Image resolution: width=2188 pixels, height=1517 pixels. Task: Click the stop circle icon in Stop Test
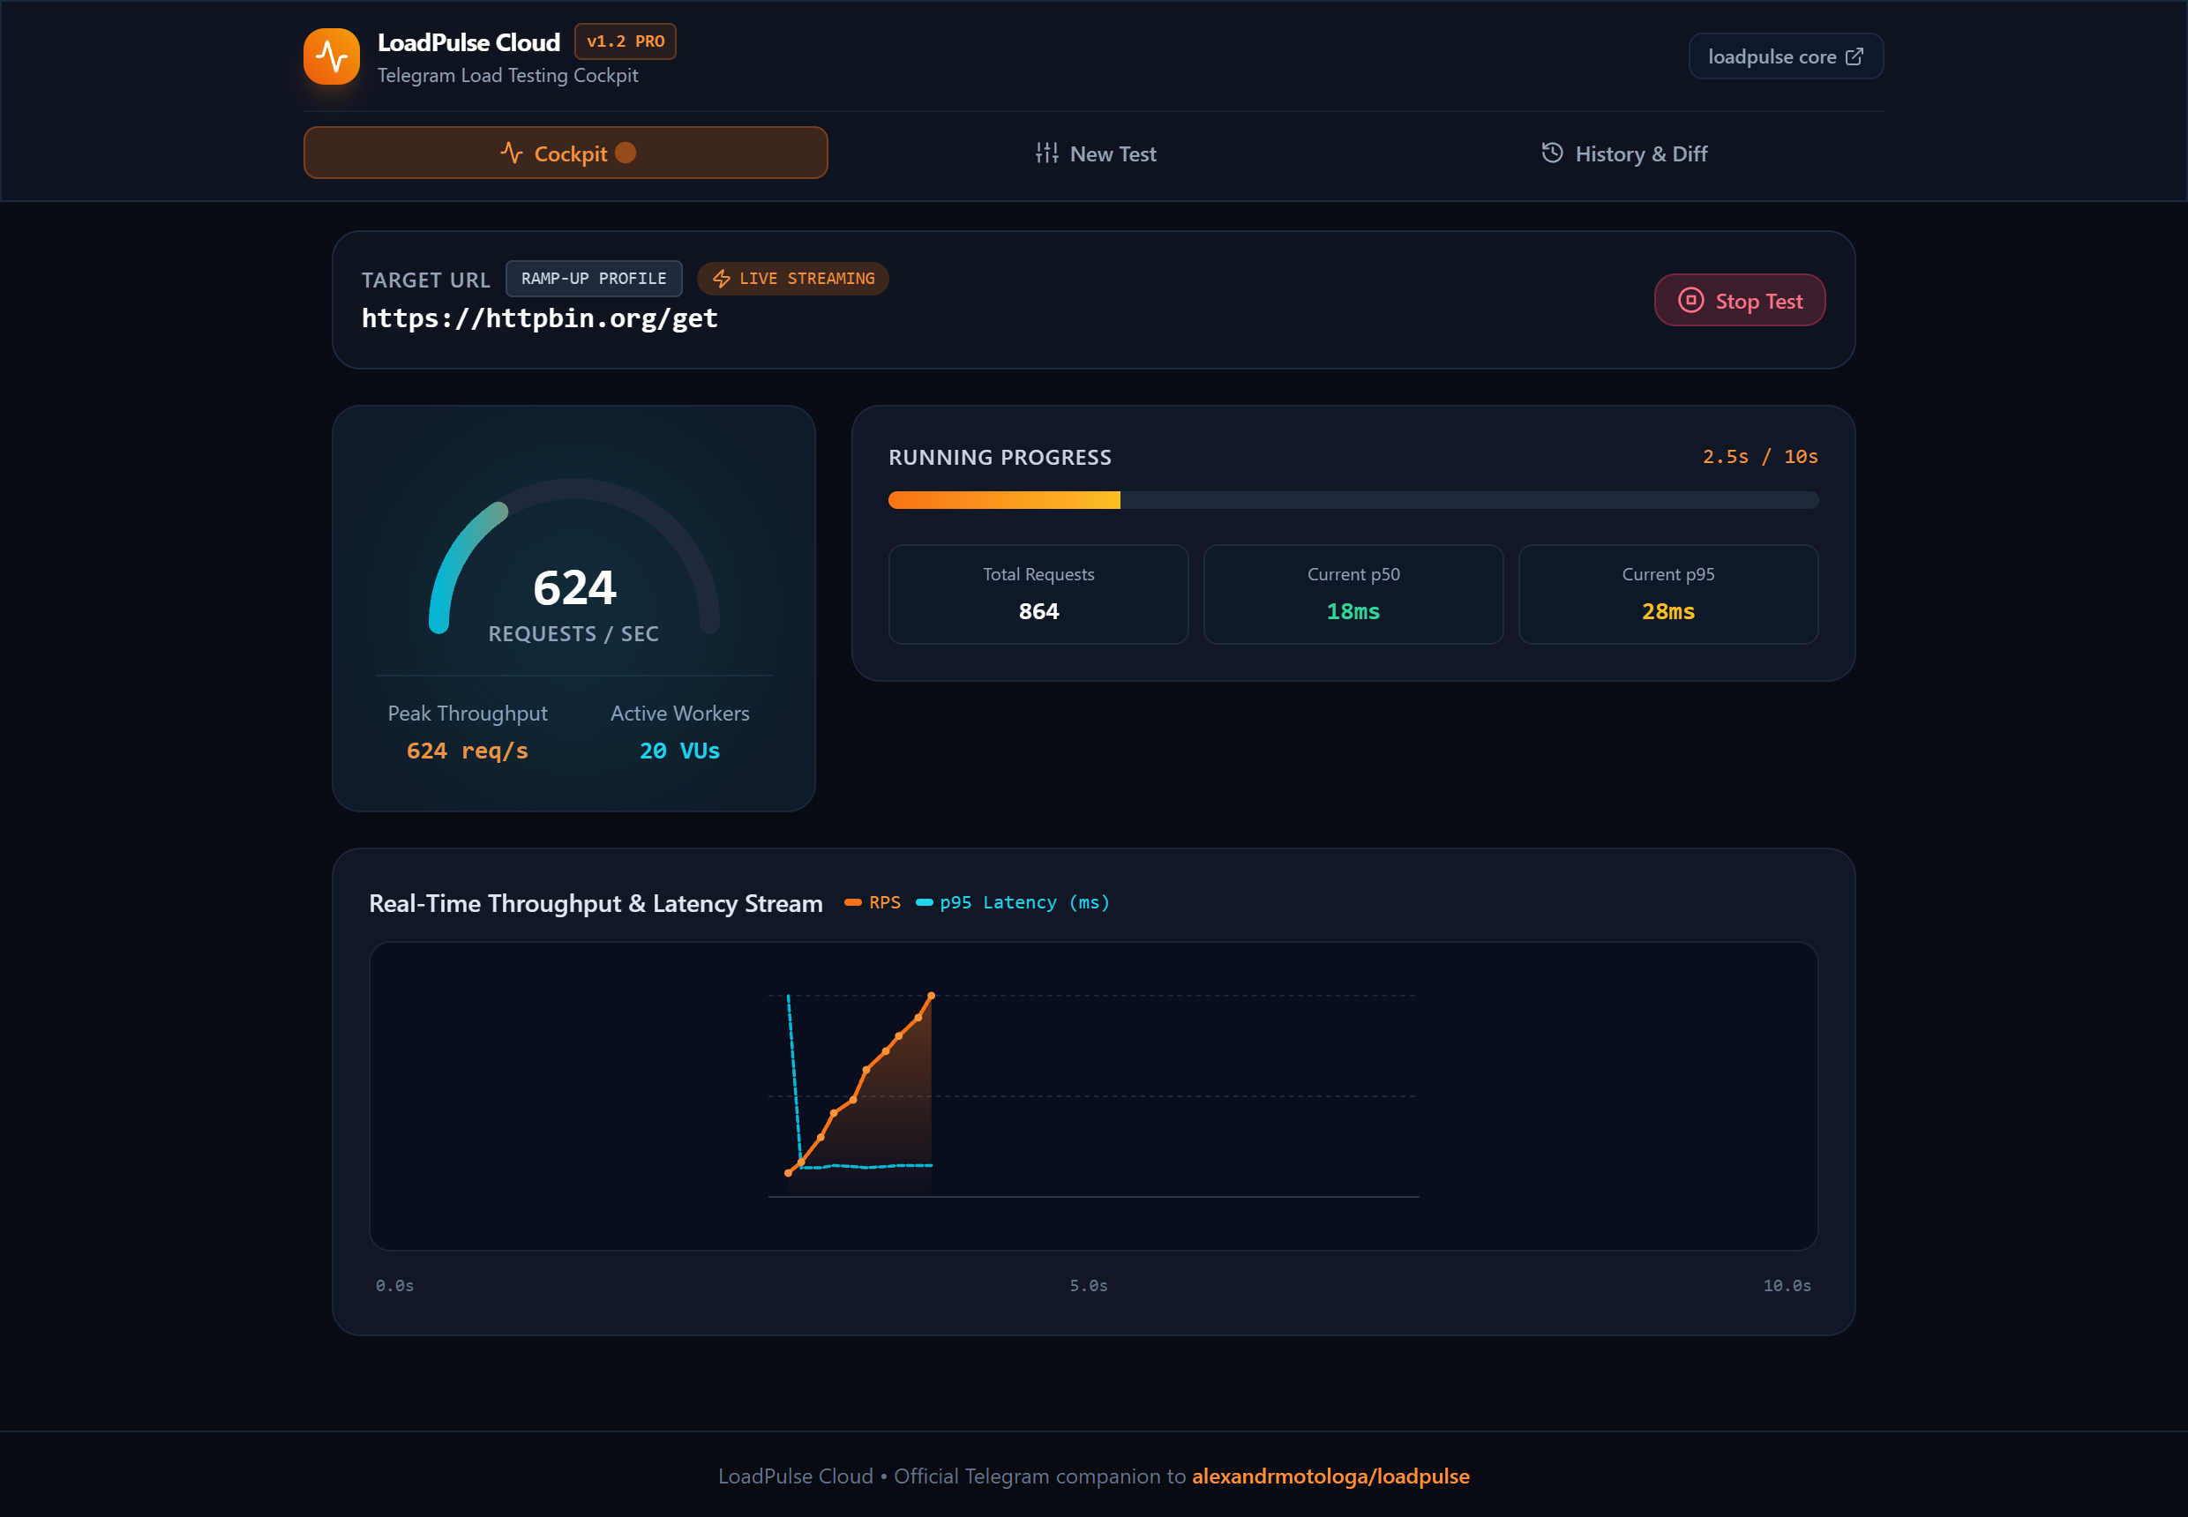pyautogui.click(x=1690, y=301)
